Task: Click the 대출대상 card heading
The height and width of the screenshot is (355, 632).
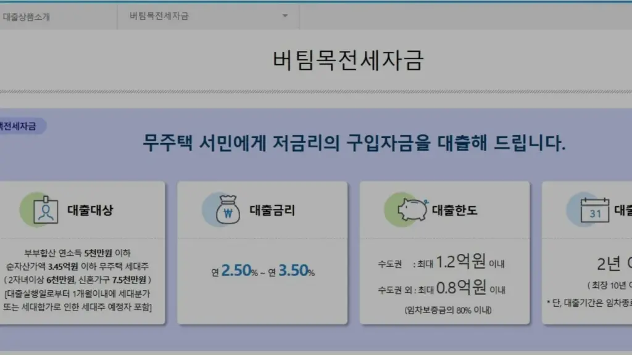Action: click(x=90, y=210)
